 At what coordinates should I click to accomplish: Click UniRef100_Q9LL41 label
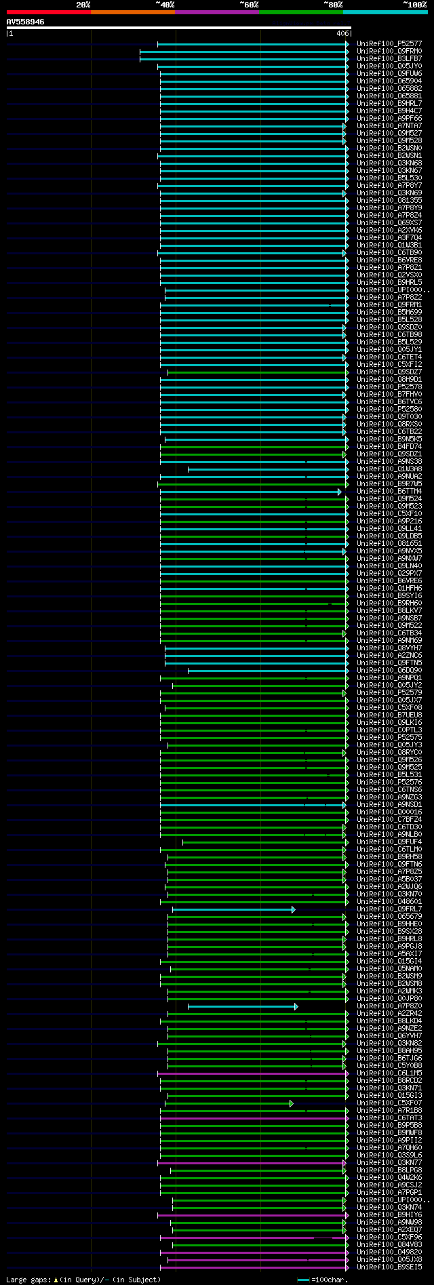389,529
